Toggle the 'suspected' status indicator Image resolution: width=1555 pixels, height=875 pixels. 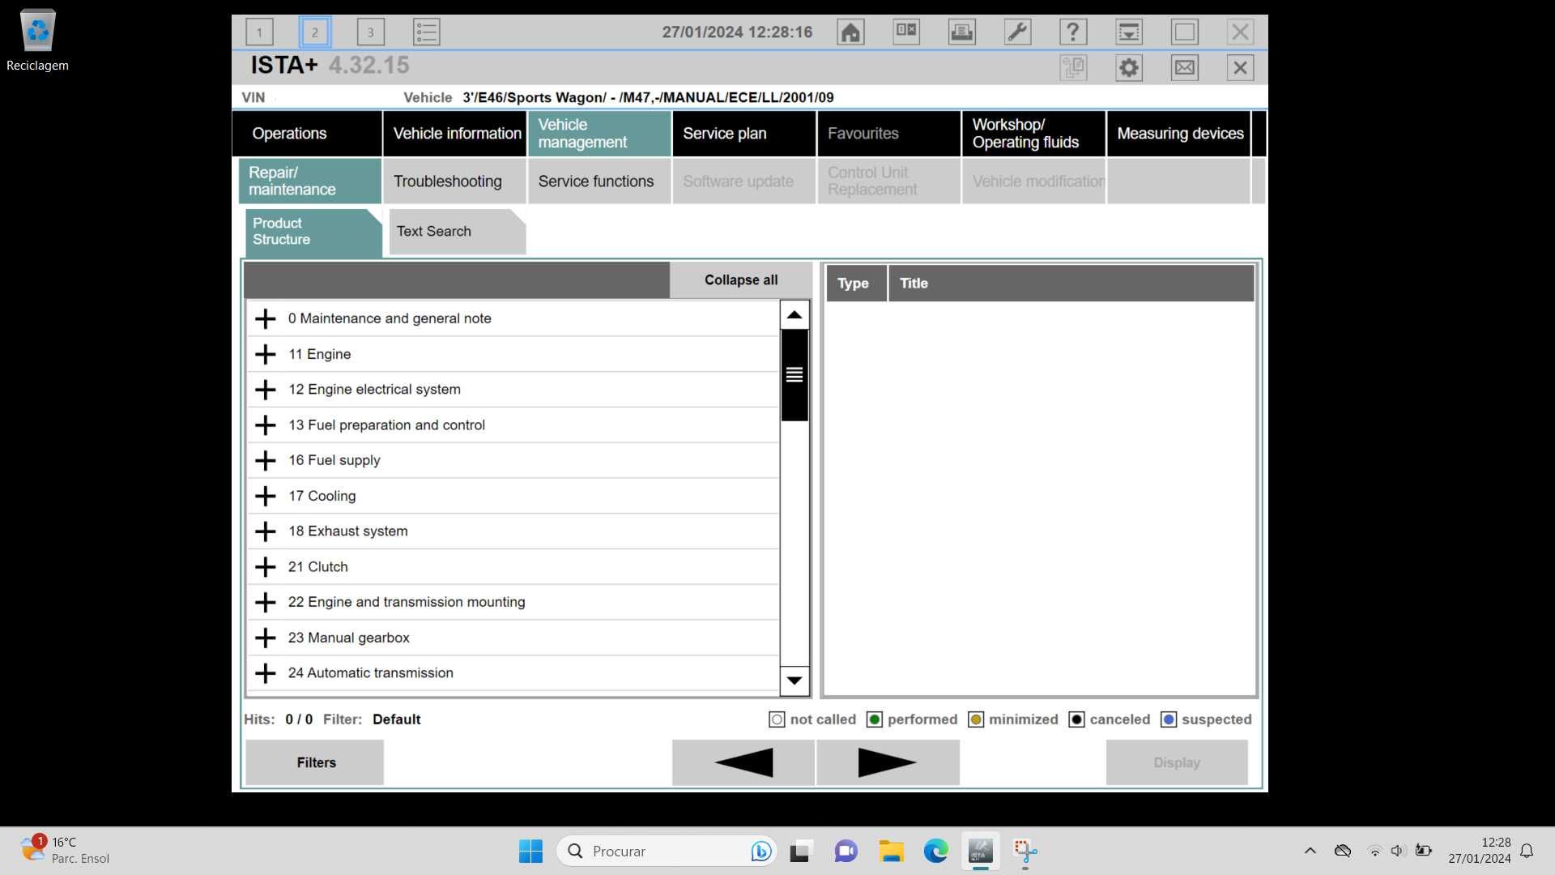1169,719
